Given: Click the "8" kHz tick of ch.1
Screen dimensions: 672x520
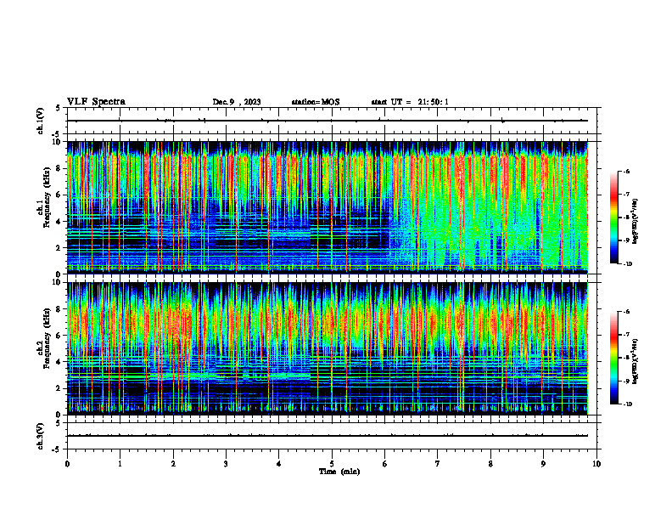Looking at the screenshot, I should pos(59,168).
